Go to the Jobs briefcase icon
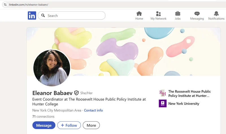The height and width of the screenshot is (134, 226). click(x=178, y=14)
